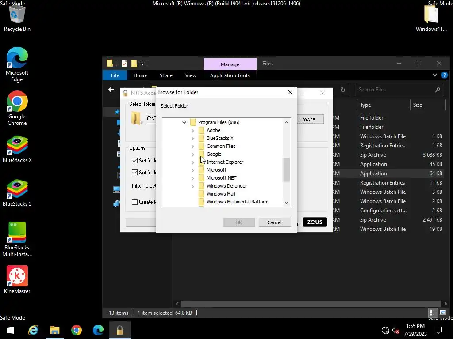Click the search magnifier icon in Explorer
453x339 pixels.
pos(438,90)
